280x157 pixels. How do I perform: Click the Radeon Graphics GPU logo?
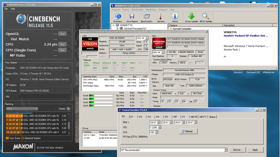point(159,43)
